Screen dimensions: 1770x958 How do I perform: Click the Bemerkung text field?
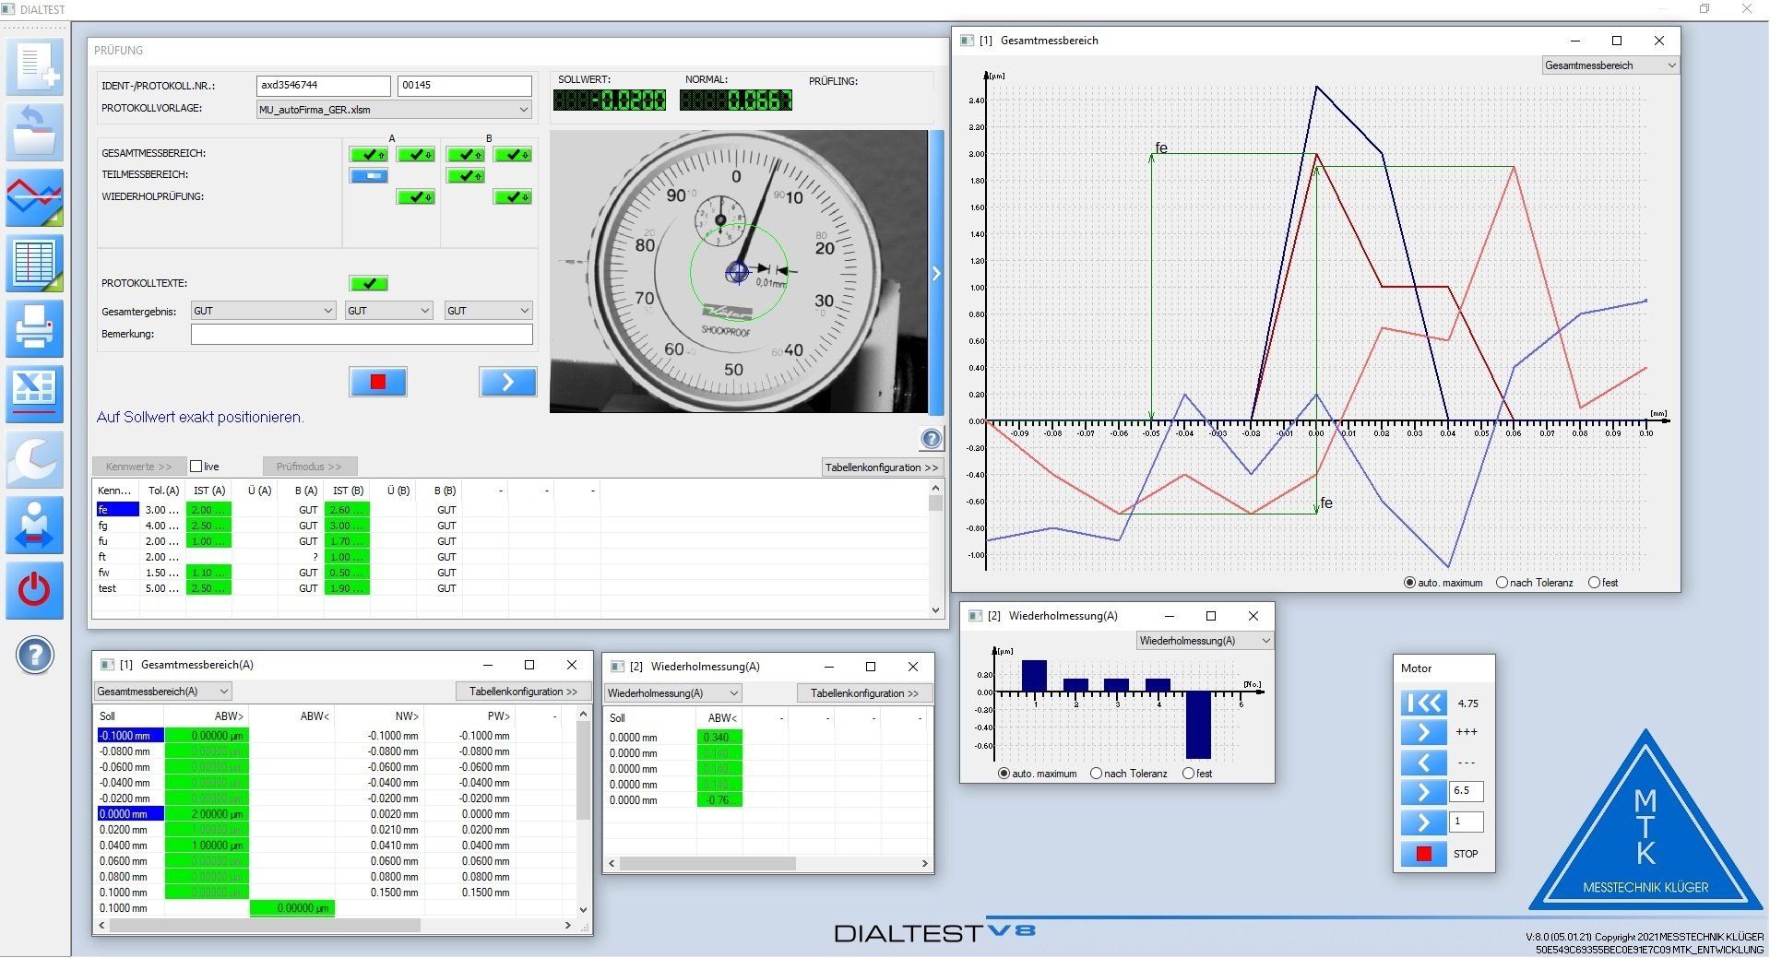(x=362, y=334)
